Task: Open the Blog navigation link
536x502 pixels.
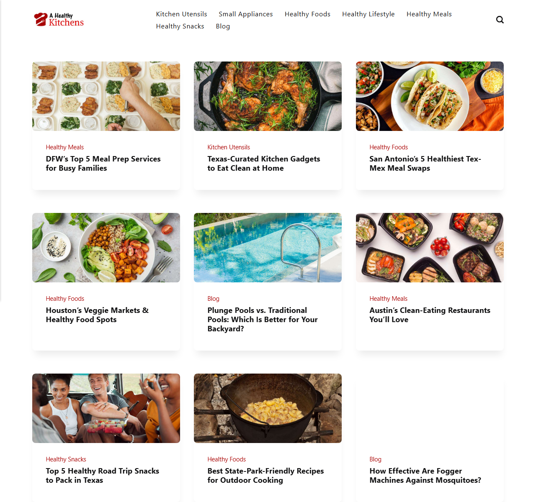Action: click(223, 26)
